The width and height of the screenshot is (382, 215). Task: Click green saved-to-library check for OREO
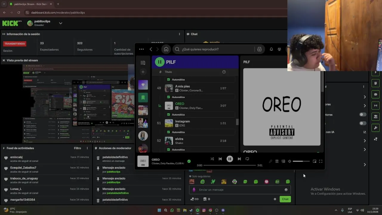pyautogui.click(x=189, y=161)
